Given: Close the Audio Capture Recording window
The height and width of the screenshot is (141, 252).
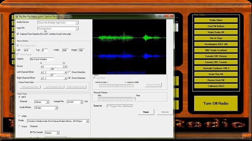Looking at the screenshot, I should (x=169, y=16).
